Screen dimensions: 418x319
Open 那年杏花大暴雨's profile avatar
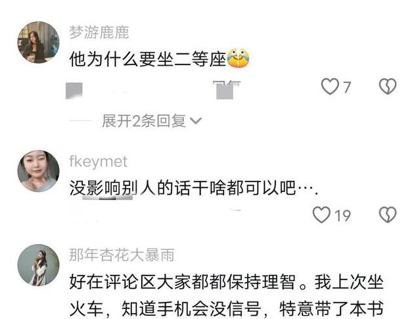click(x=38, y=265)
